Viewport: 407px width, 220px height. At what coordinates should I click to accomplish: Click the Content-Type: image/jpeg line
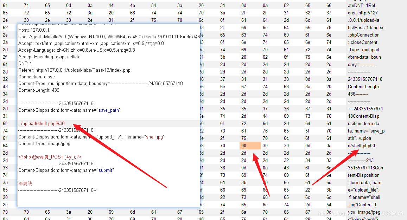pyautogui.click(x=44, y=143)
